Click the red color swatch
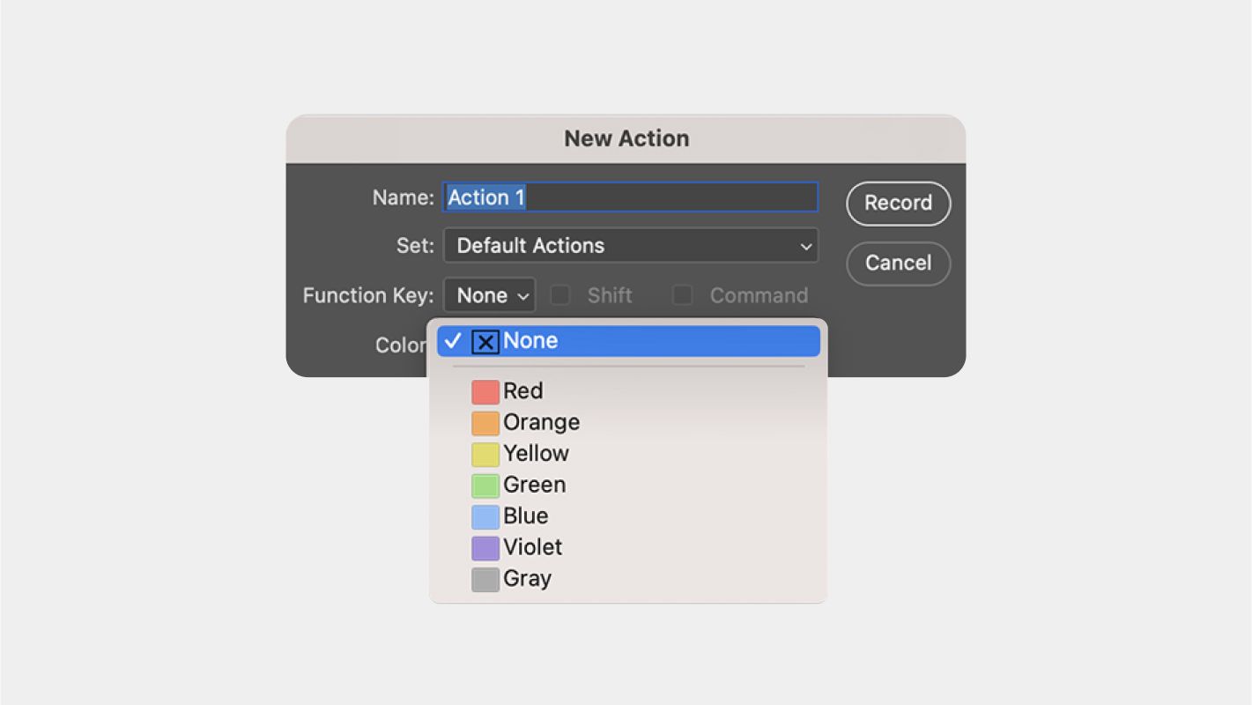 point(485,392)
